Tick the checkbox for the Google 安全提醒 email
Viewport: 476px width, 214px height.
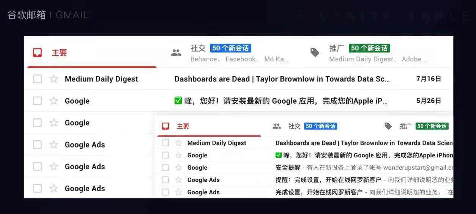[165, 168]
